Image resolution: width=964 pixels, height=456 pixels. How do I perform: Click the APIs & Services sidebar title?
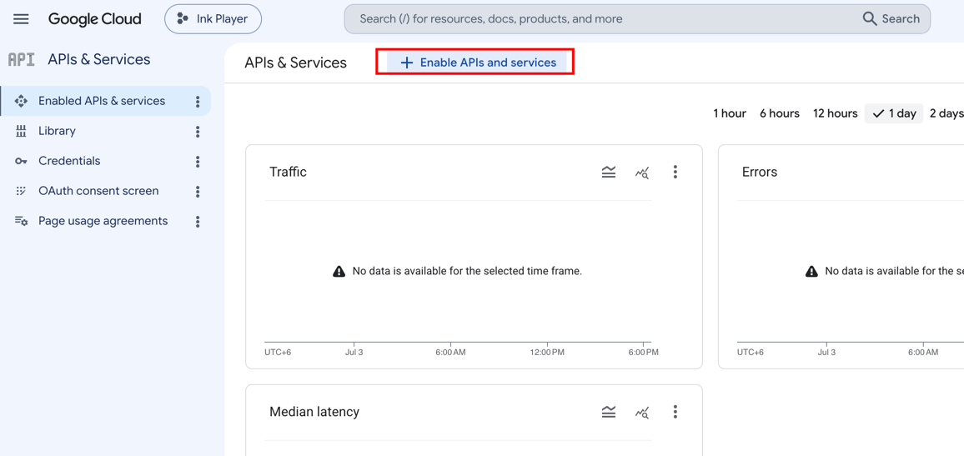[99, 60]
